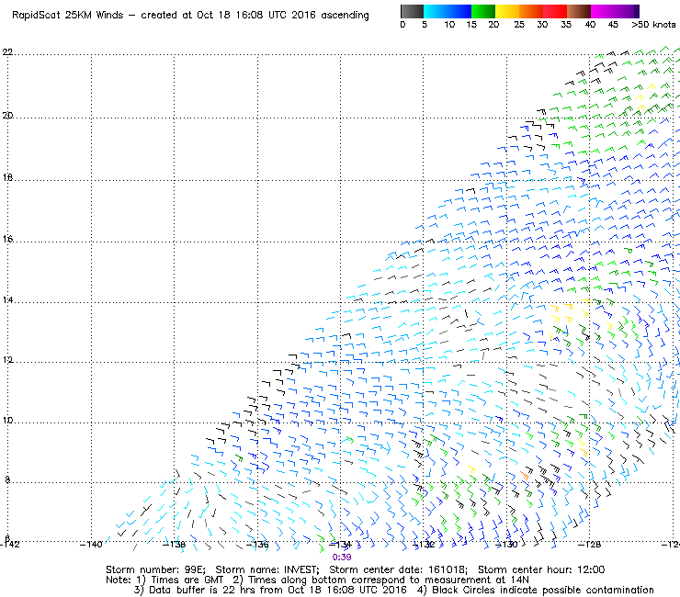Click latitude label 20 on left axis
Viewport: 680px width, 597px height.
click(7, 116)
